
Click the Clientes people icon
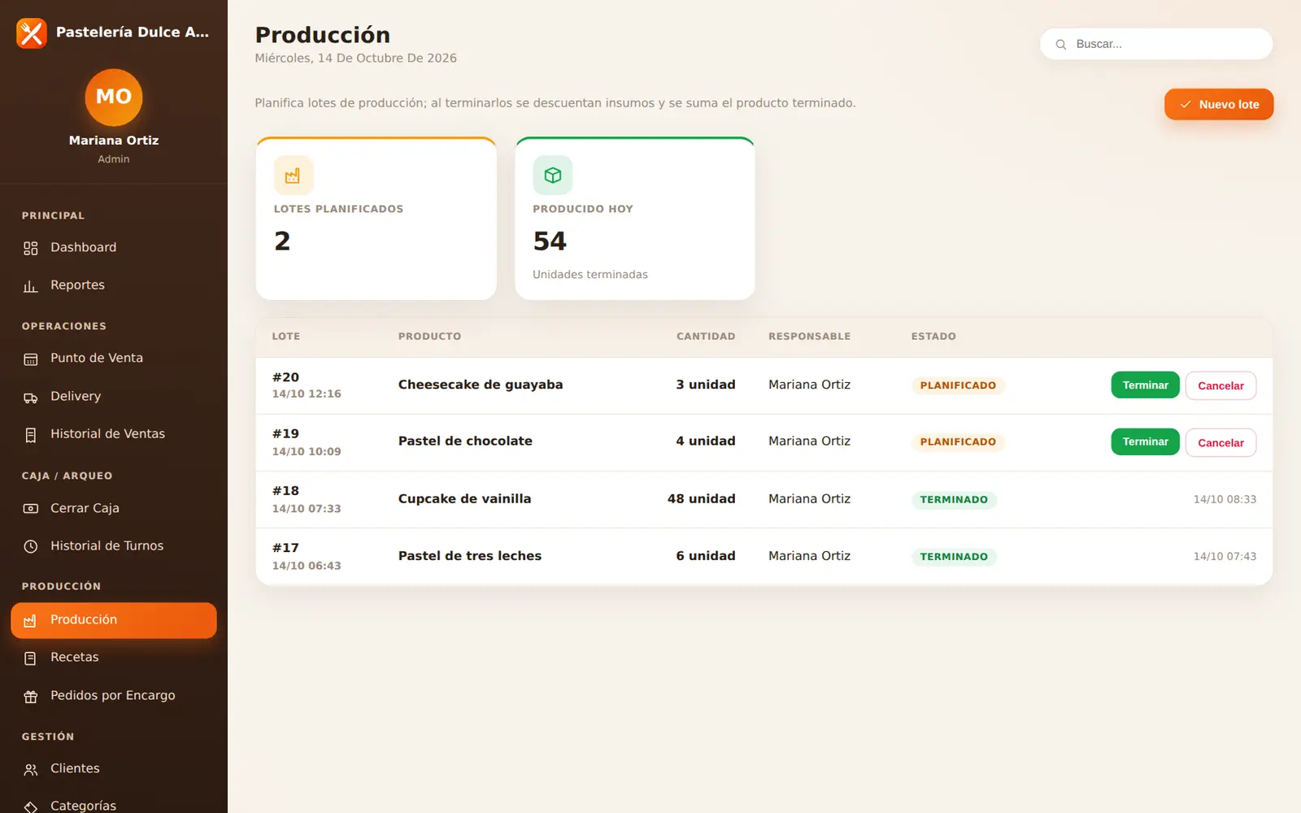(31, 769)
